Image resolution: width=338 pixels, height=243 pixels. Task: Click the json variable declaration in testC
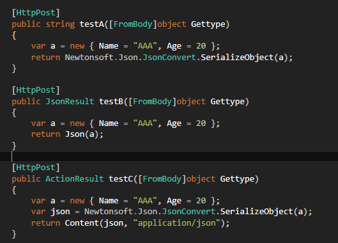[60, 212]
